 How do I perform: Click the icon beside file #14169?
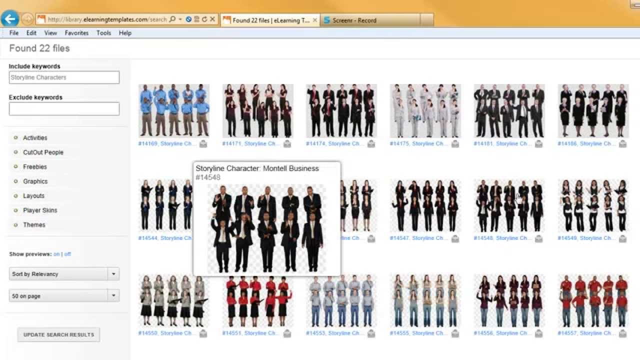point(203,144)
